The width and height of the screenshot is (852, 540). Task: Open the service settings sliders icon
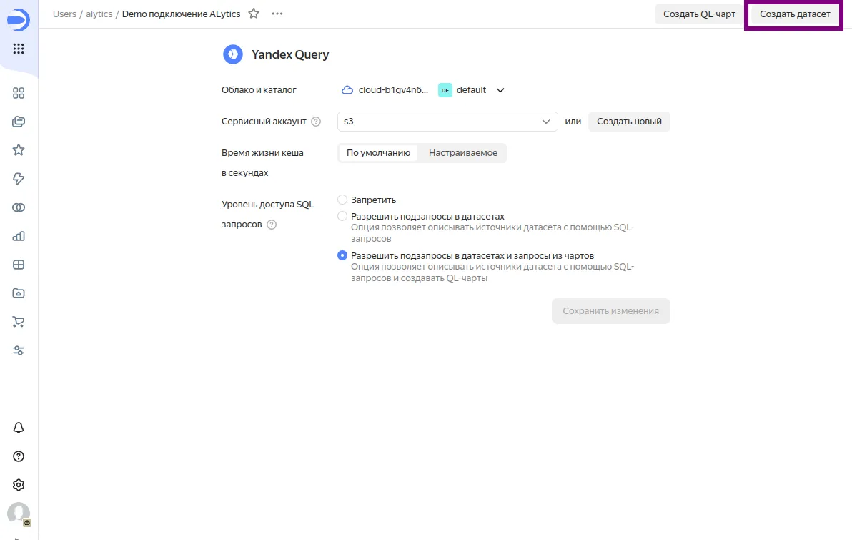point(19,350)
